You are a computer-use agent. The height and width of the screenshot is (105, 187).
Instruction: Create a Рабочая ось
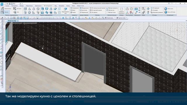pyautogui.click(x=110, y=10)
